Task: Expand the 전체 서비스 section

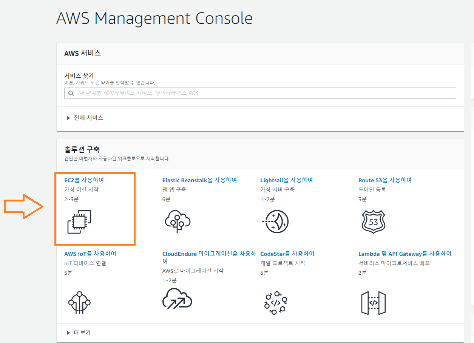Action: pyautogui.click(x=85, y=118)
